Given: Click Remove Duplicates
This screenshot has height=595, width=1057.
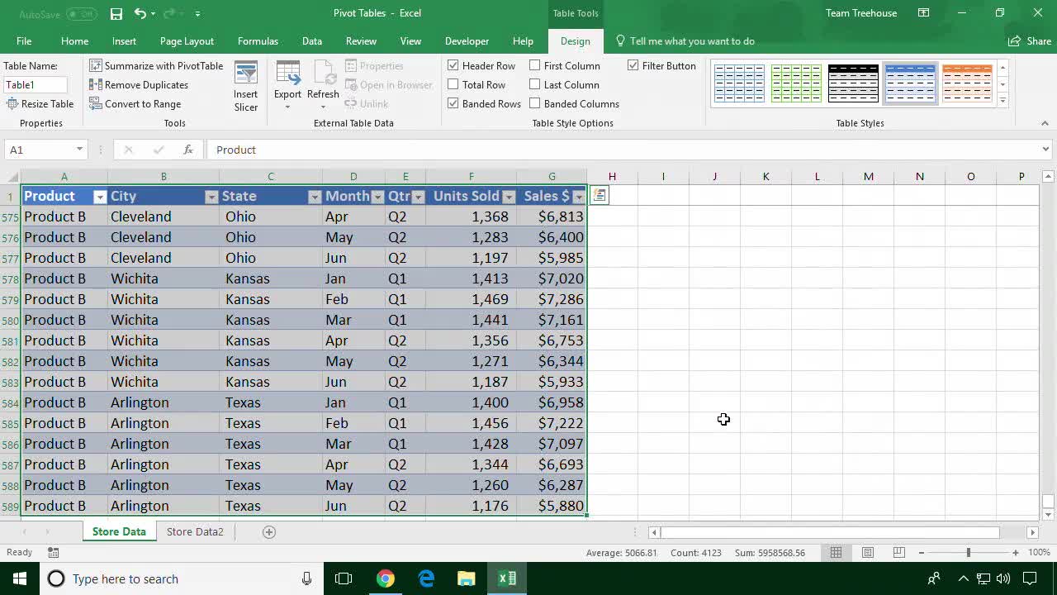Looking at the screenshot, I should coord(139,85).
